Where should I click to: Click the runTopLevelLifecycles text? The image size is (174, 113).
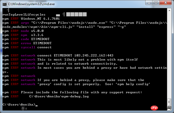point(24,15)
